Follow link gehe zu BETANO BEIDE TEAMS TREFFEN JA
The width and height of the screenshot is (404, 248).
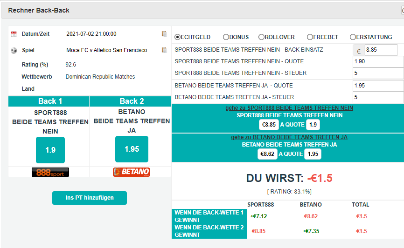(x=289, y=137)
